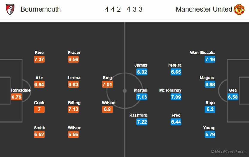The height and width of the screenshot is (157, 249).
Task: Click Gea's 6.58 rating badge
Action: [x=233, y=97]
